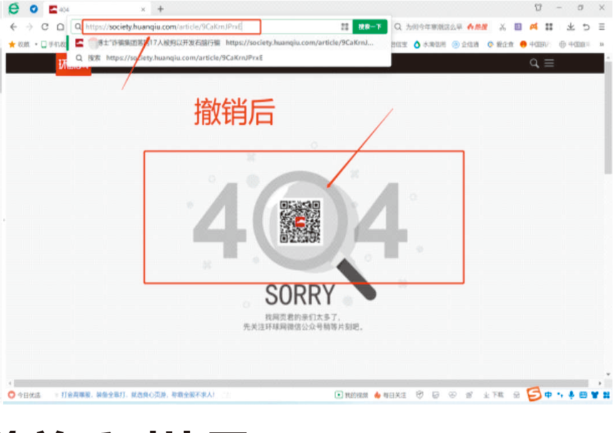The height and width of the screenshot is (433, 613).
Task: Click the Sogou microphone voice input icon
Action: click(571, 395)
